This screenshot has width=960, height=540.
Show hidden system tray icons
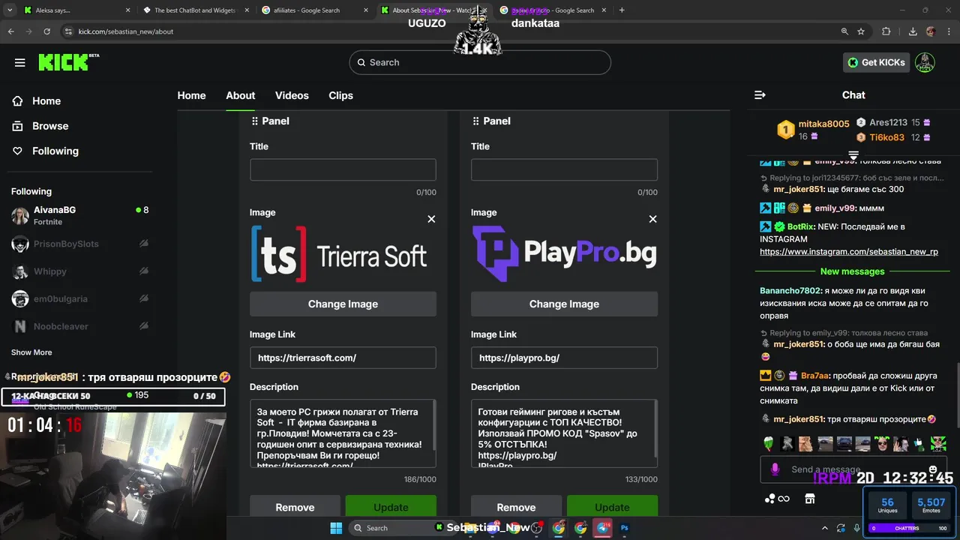(x=825, y=528)
